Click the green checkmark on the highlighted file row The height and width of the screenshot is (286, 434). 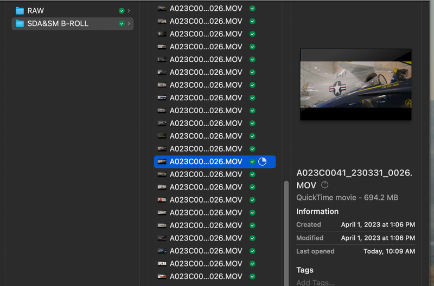252,161
